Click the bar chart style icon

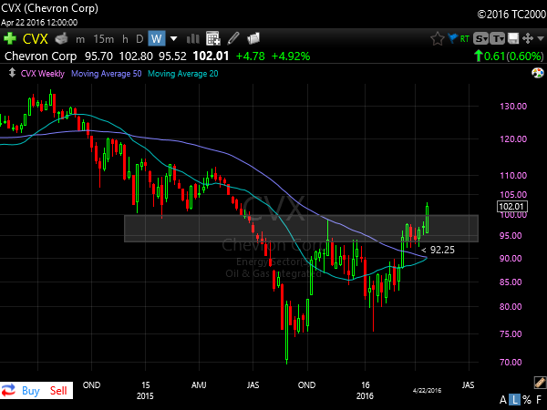pyautogui.click(x=193, y=38)
